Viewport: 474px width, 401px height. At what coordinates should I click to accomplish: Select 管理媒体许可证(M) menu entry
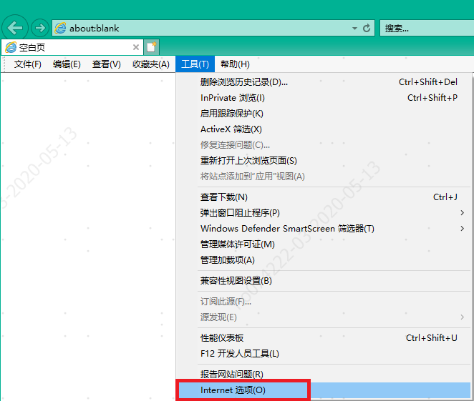coord(323,244)
